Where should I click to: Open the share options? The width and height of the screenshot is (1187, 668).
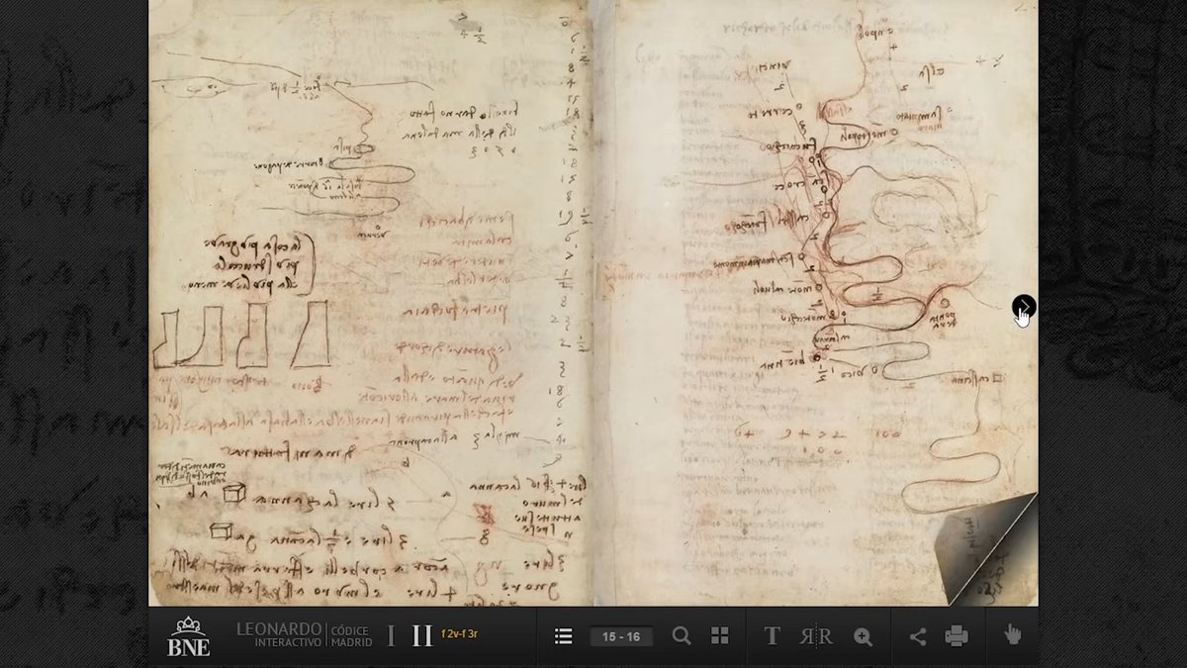click(918, 636)
